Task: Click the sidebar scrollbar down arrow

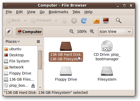Action: point(40,87)
